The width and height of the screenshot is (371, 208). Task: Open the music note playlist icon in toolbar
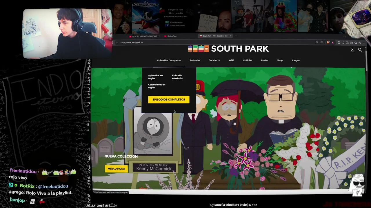343,42
